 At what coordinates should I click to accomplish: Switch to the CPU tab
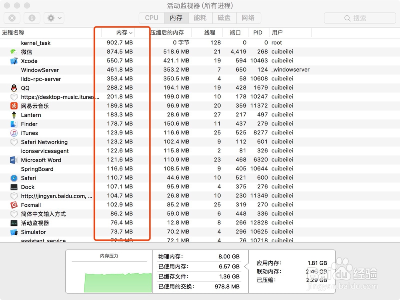point(152,18)
